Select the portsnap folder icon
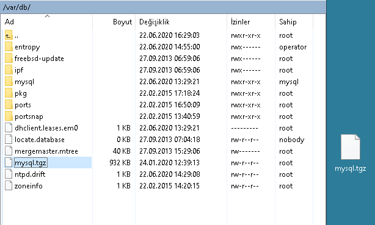This screenshot has width=375, height=225. (9, 116)
